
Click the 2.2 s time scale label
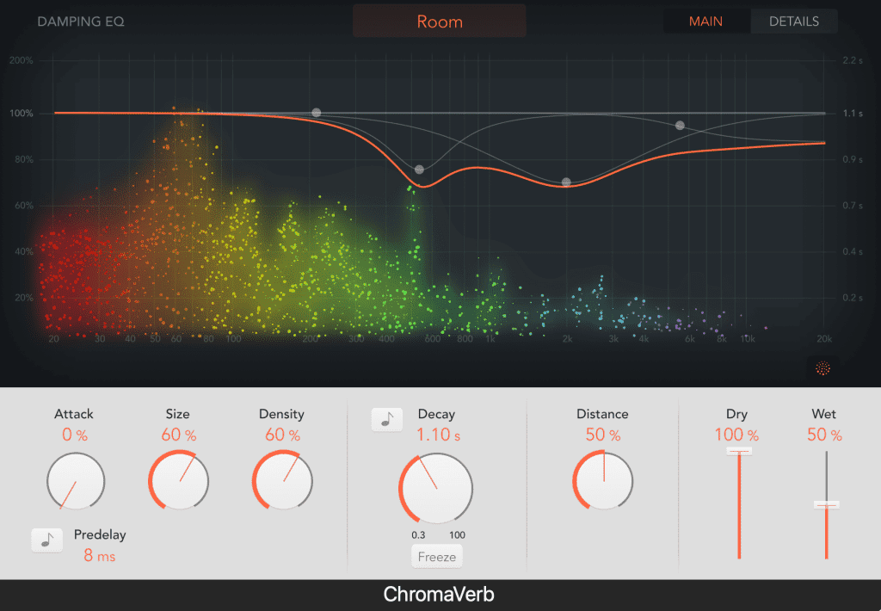853,61
